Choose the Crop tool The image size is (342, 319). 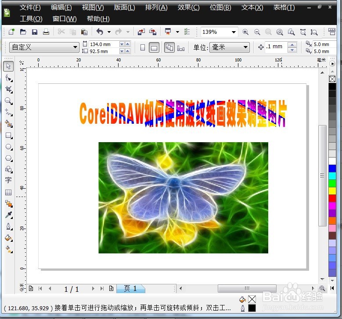8,89
